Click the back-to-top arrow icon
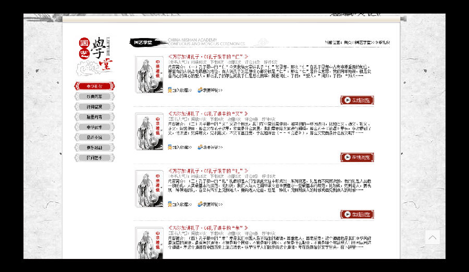The height and width of the screenshot is (272, 469). pos(433,237)
